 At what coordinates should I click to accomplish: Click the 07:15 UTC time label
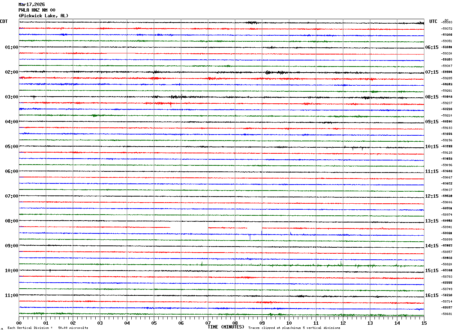tap(432, 72)
